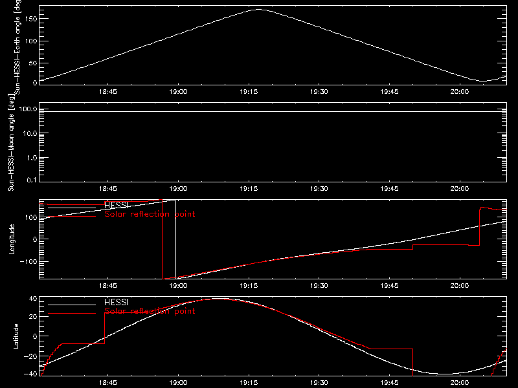Select tick 20 on the Latitude axis
The width and height of the screenshot is (518, 388).
pyautogui.click(x=33, y=316)
